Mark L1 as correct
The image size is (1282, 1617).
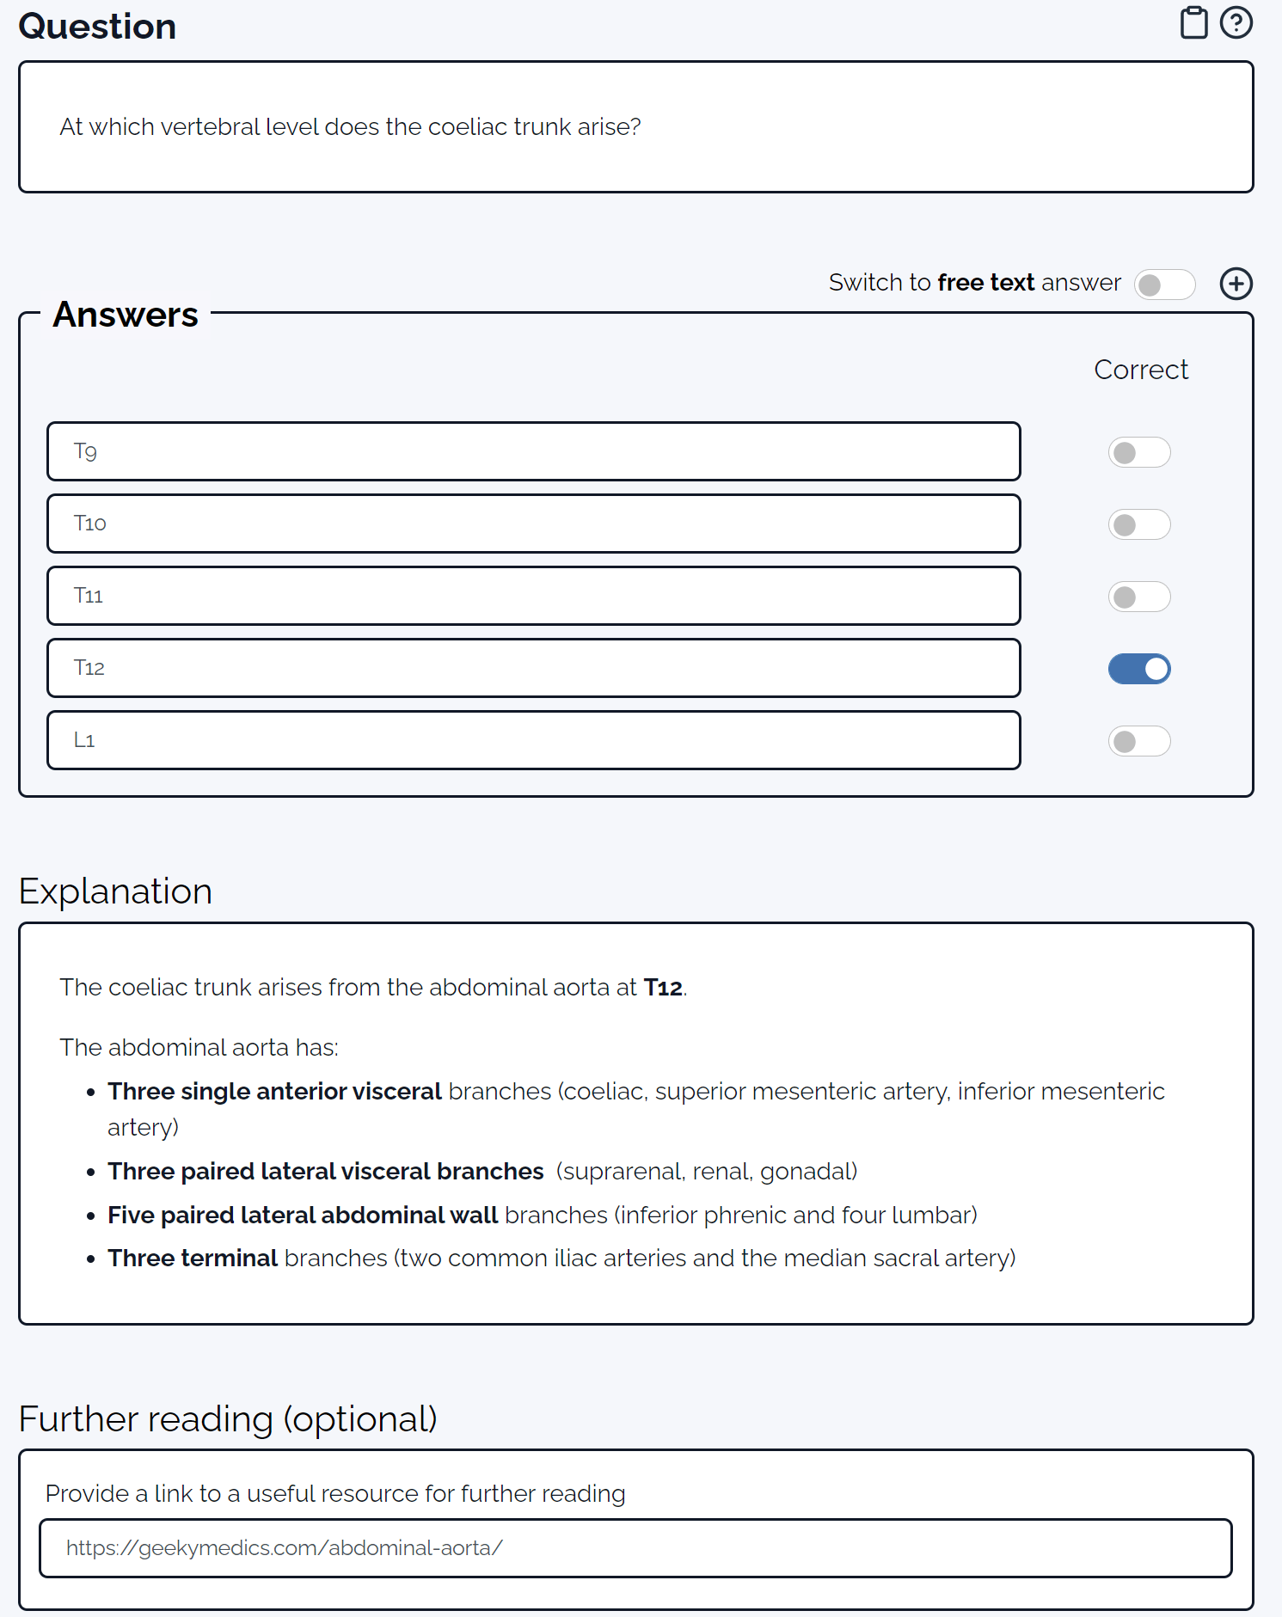tap(1139, 740)
